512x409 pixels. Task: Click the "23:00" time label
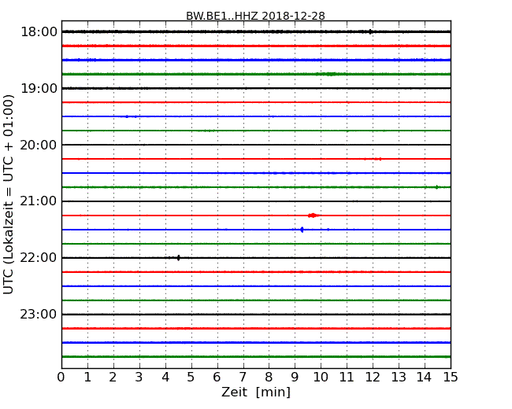point(39,315)
